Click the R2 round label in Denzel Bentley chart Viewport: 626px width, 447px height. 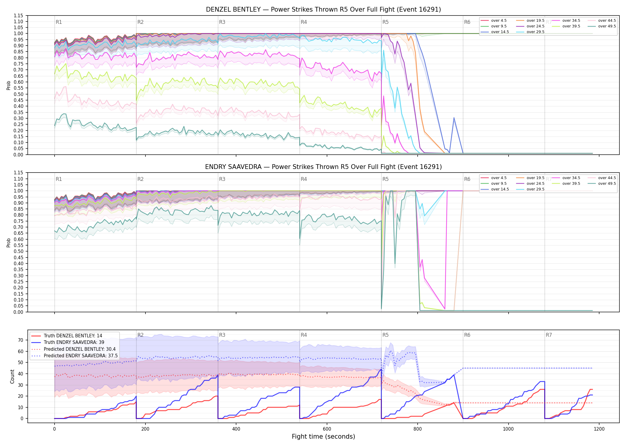coord(140,22)
